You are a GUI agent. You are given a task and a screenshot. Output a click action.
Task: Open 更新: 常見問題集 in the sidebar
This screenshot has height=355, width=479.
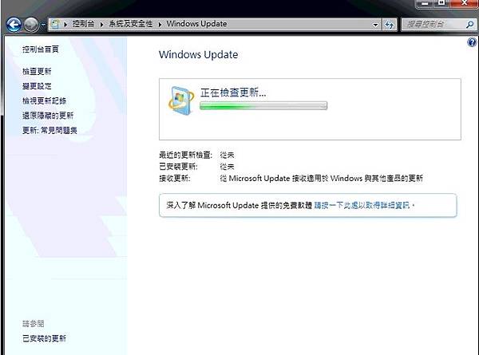click(49, 130)
